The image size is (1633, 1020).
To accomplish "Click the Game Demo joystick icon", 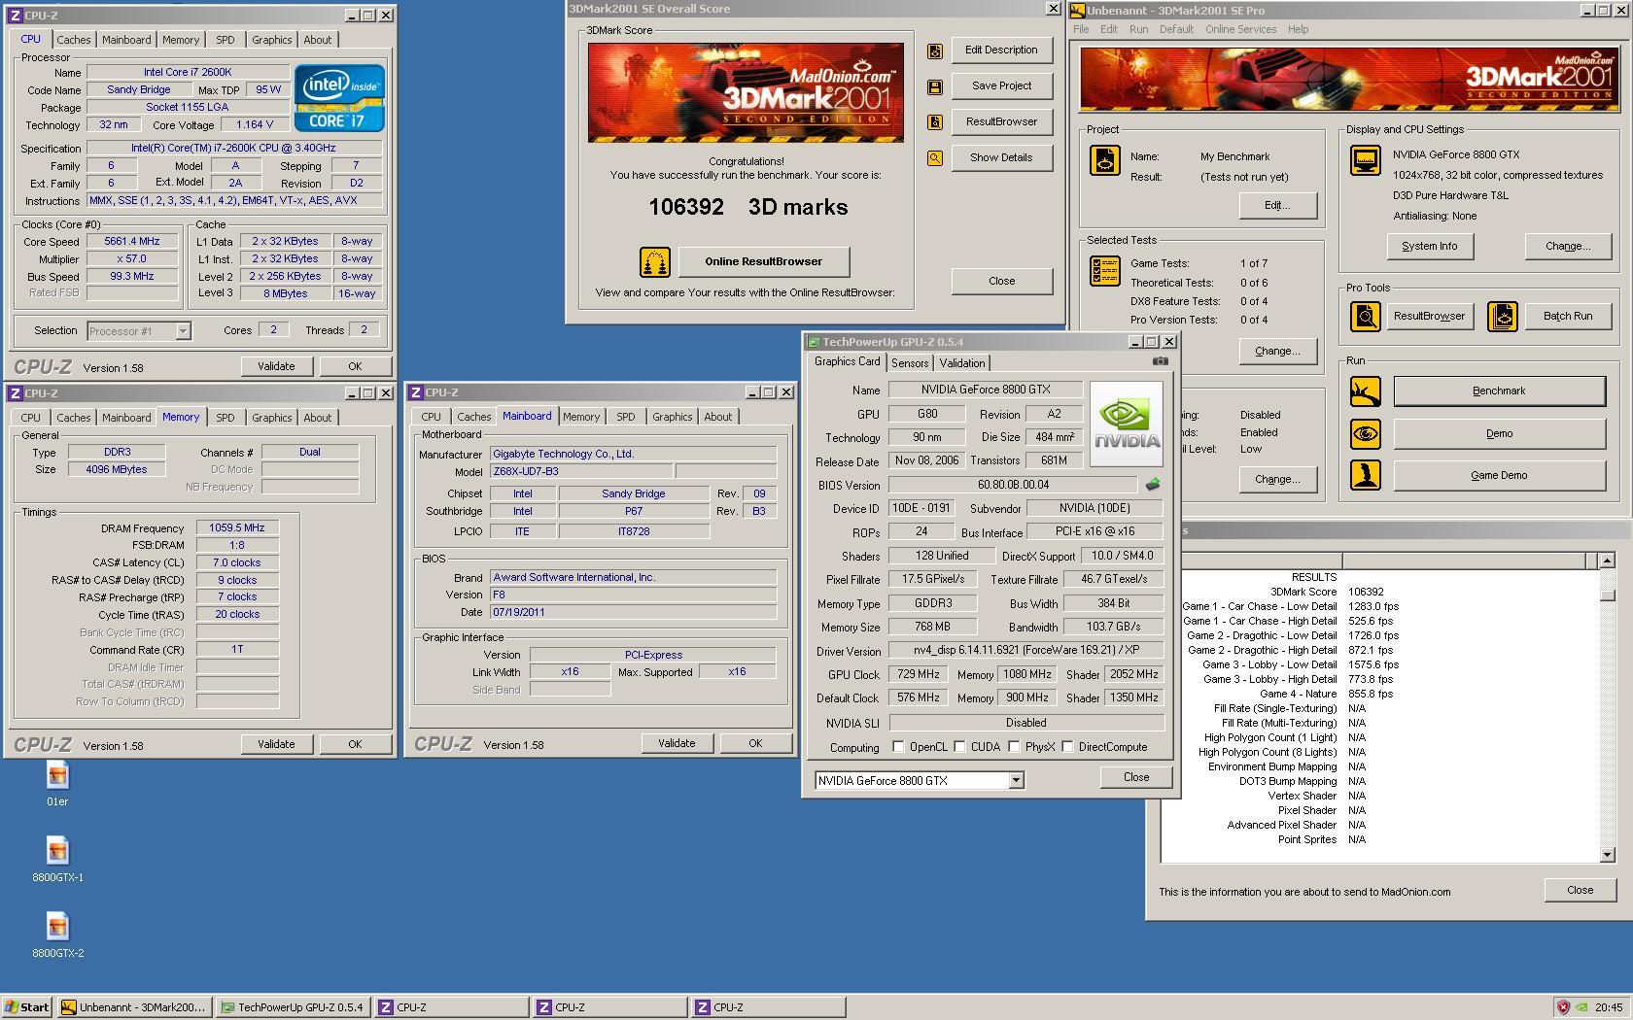I will point(1365,476).
